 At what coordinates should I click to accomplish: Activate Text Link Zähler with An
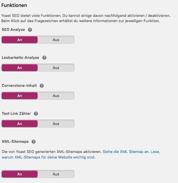point(20,124)
